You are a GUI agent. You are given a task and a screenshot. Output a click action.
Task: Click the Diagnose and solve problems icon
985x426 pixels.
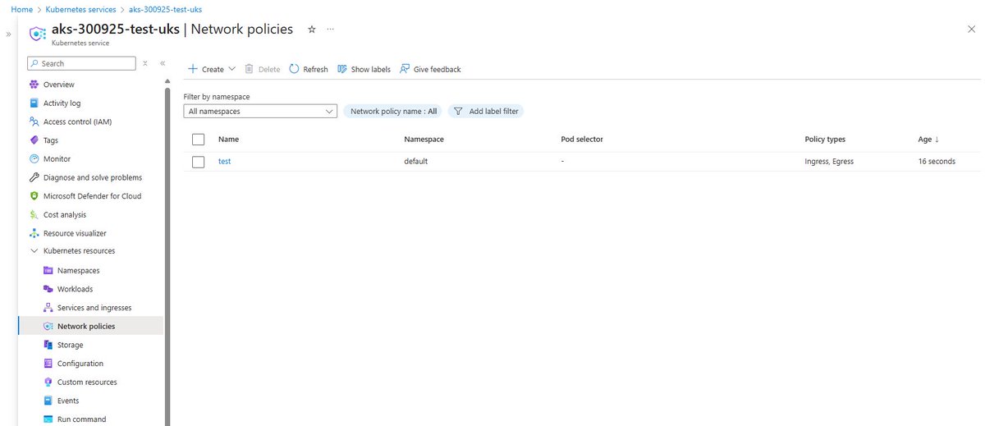point(34,177)
